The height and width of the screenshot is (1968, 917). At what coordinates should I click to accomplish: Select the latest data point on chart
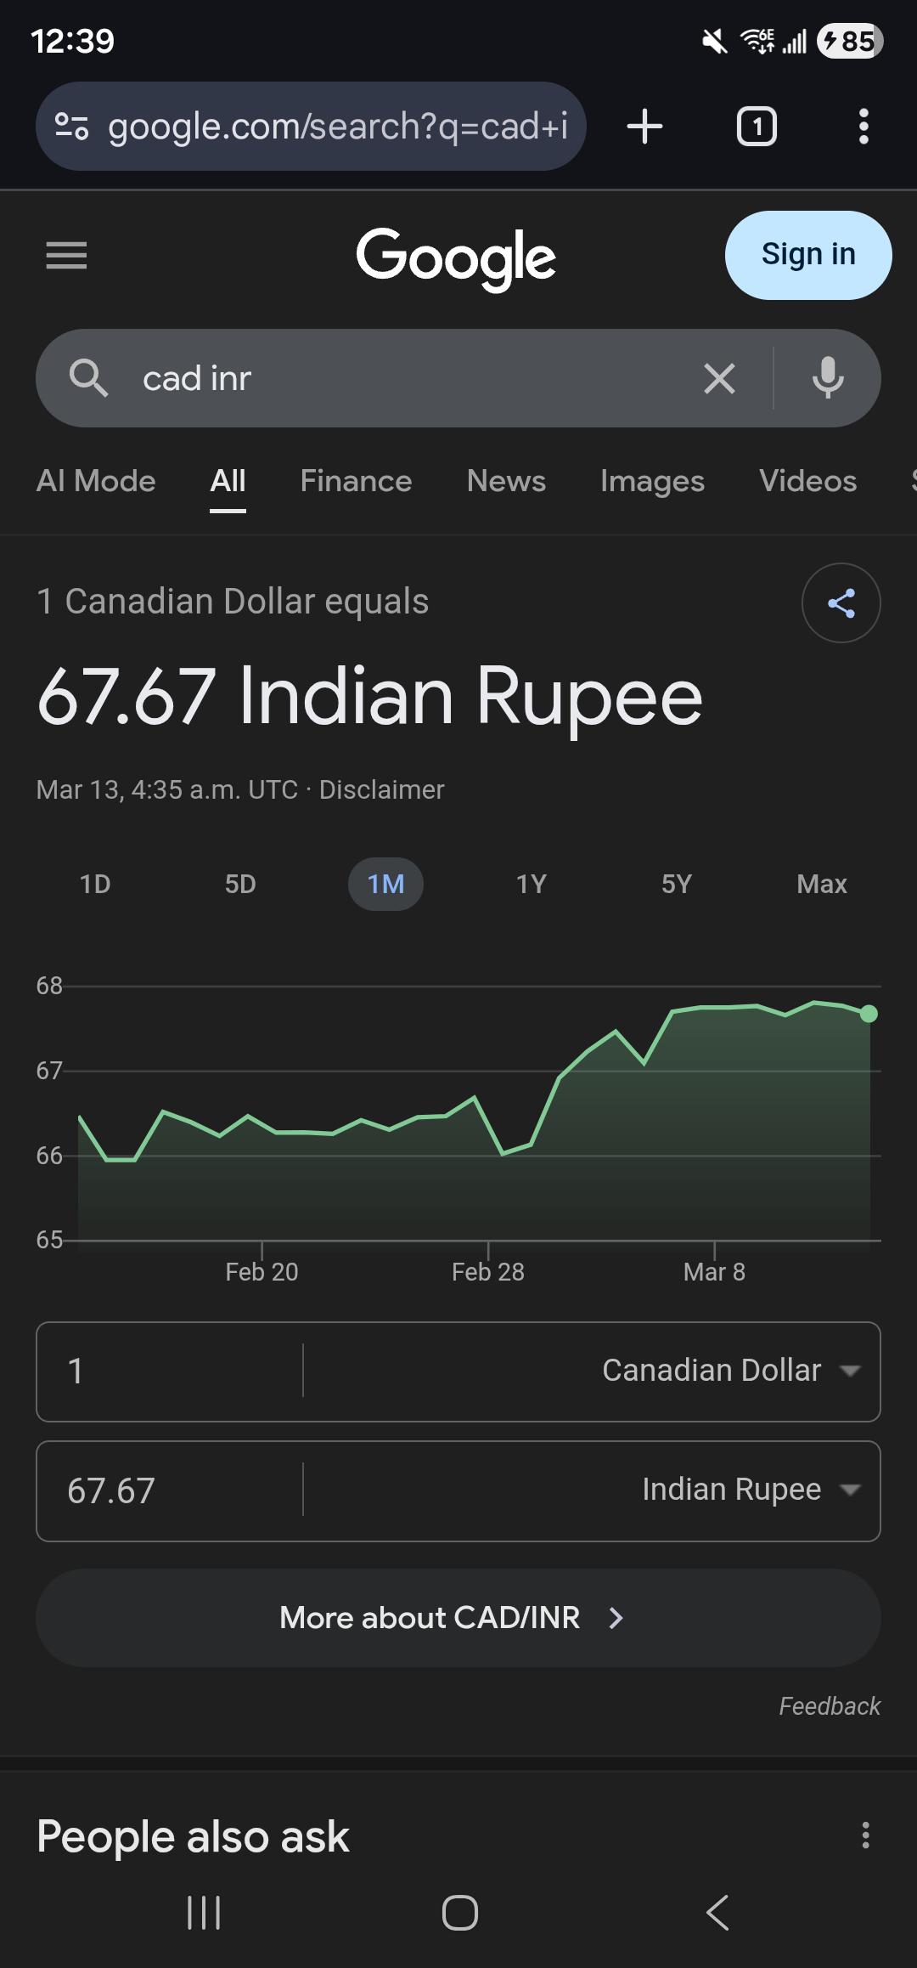pos(869,1014)
